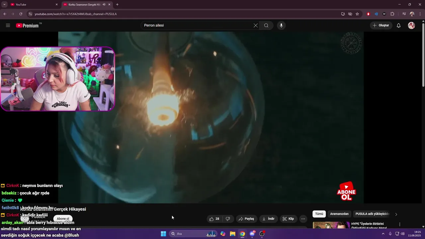Click the taskbar Ara search box

coord(193,234)
